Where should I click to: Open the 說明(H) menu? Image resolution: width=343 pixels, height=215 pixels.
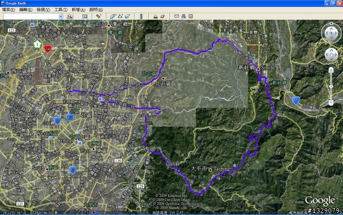tap(96, 10)
